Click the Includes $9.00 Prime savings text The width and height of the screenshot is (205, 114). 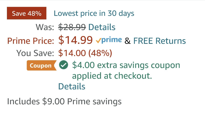pos(64,102)
